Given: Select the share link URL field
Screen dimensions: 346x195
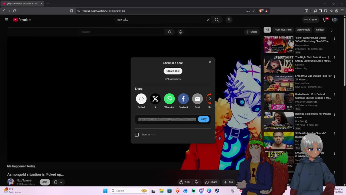Looking at the screenshot, I should pos(167,119).
